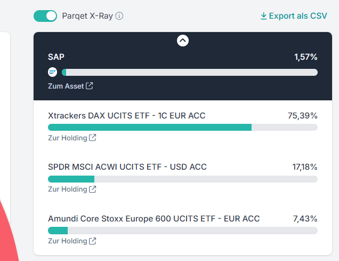Collapse the SAP card with chevron up

coord(183,40)
